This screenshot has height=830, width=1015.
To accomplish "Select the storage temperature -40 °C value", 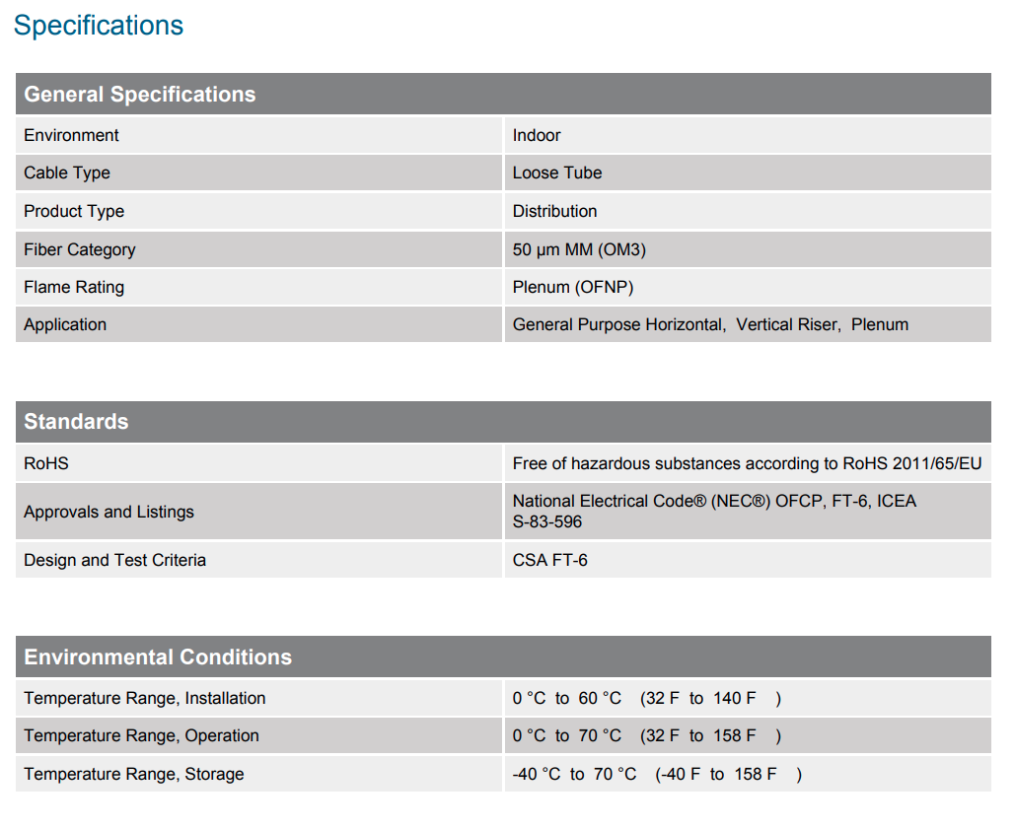I will coord(536,774).
